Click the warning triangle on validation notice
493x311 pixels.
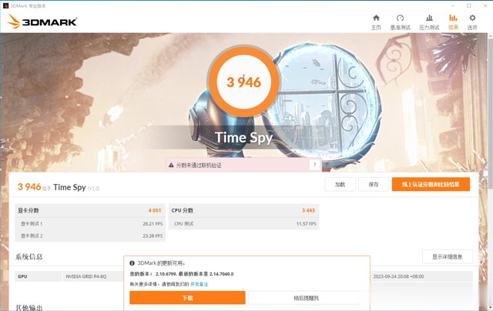pos(171,166)
